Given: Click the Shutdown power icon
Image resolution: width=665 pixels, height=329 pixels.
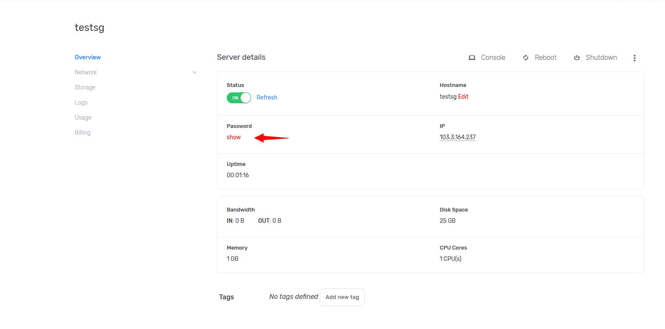Looking at the screenshot, I should coord(577,58).
